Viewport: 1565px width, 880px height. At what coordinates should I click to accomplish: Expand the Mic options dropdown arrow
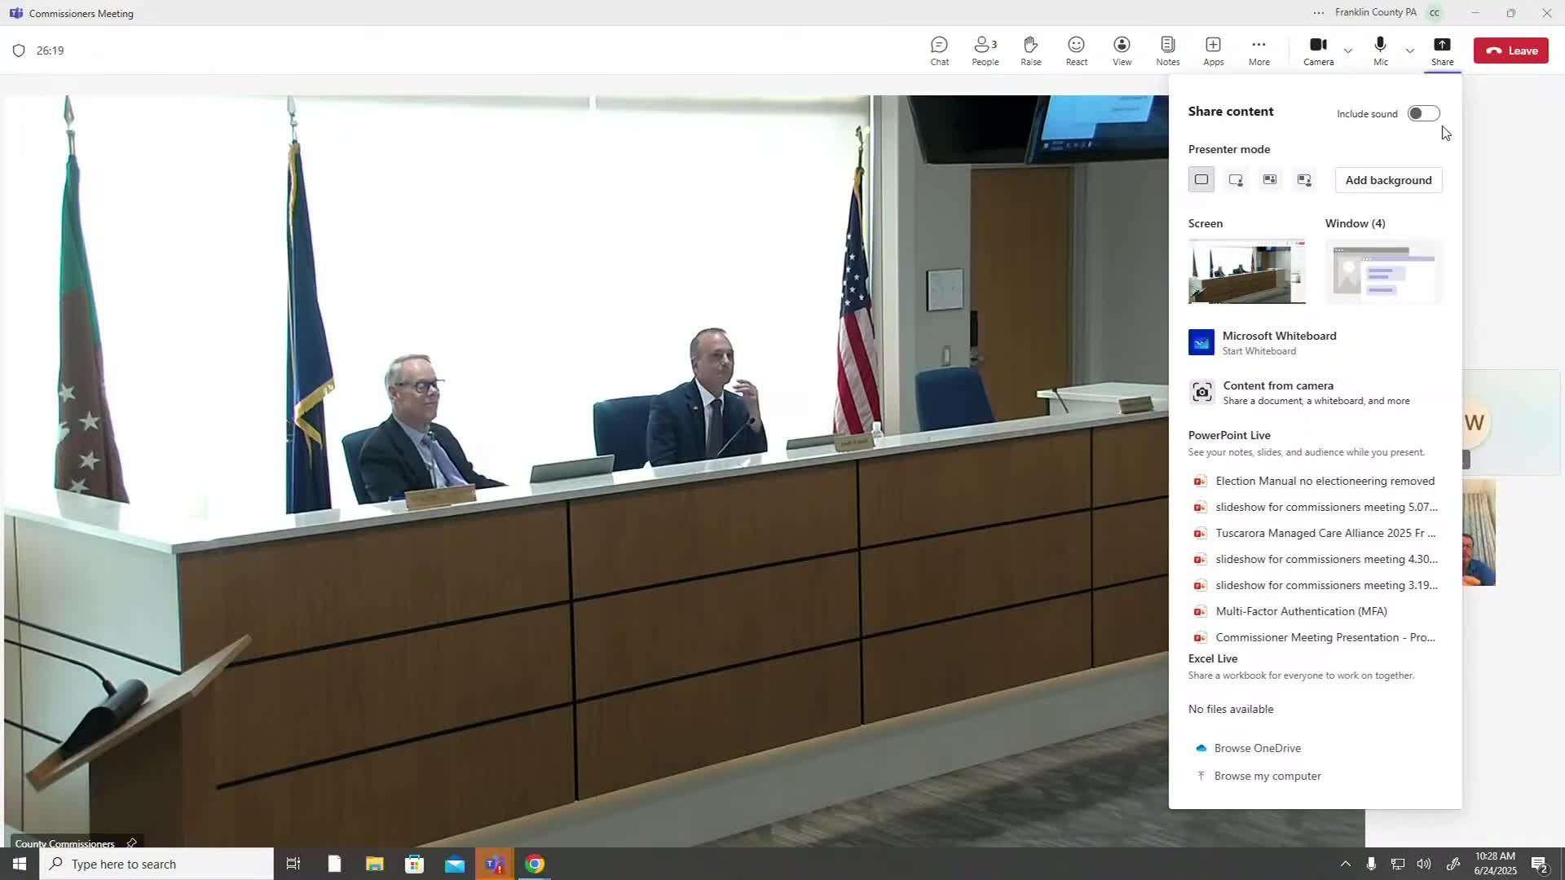coord(1410,51)
